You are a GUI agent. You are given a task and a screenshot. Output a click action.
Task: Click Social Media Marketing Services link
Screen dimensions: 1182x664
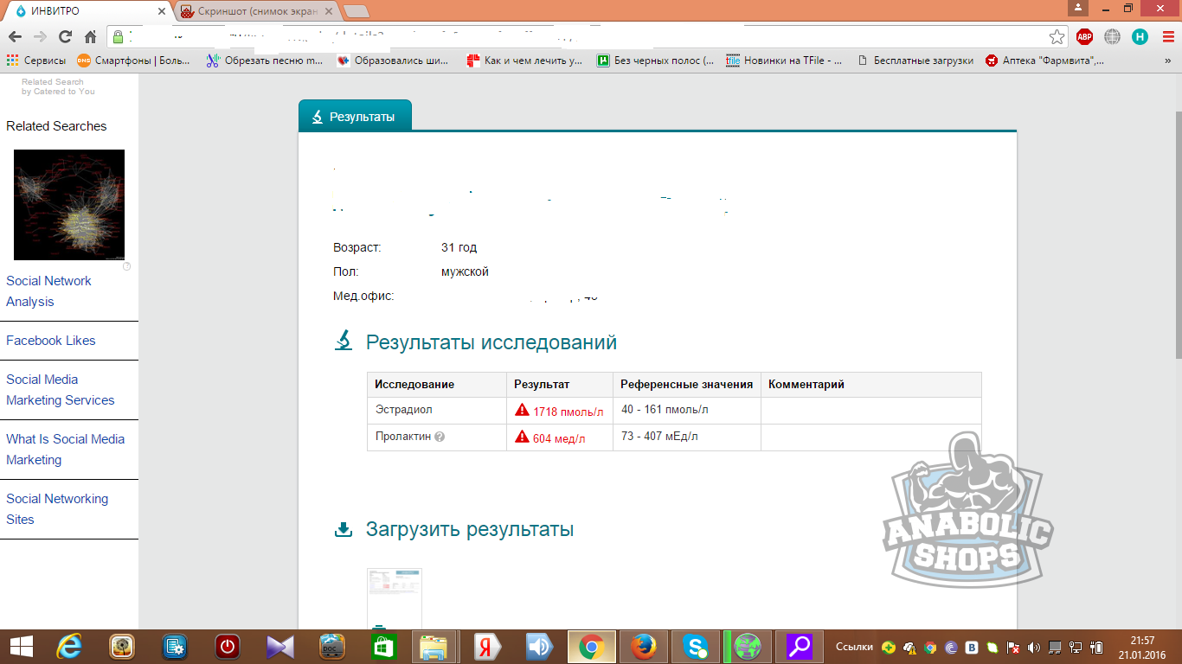point(61,390)
